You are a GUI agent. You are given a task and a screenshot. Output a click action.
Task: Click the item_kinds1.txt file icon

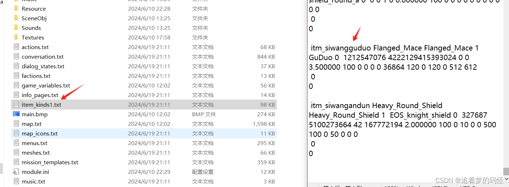click(x=16, y=105)
